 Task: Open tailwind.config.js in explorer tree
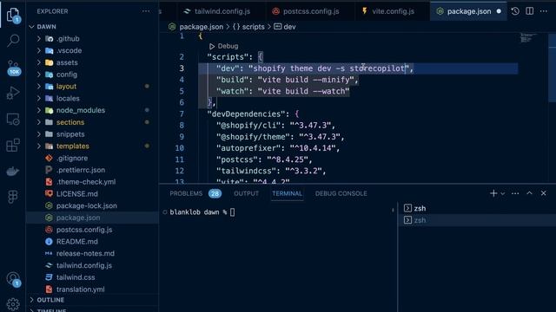pos(84,265)
